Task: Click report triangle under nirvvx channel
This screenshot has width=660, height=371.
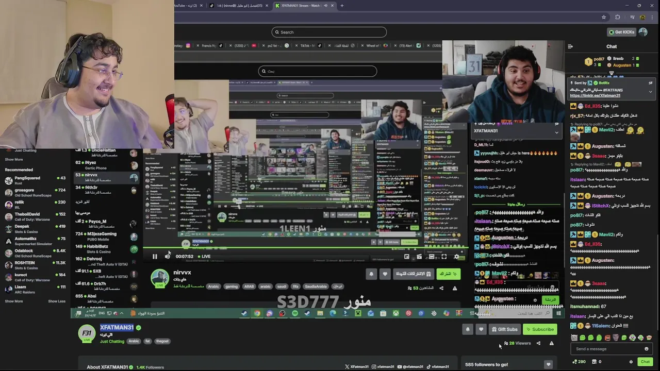Action: click(454, 288)
